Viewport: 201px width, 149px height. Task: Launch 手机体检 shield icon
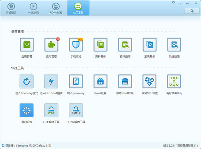point(76,45)
